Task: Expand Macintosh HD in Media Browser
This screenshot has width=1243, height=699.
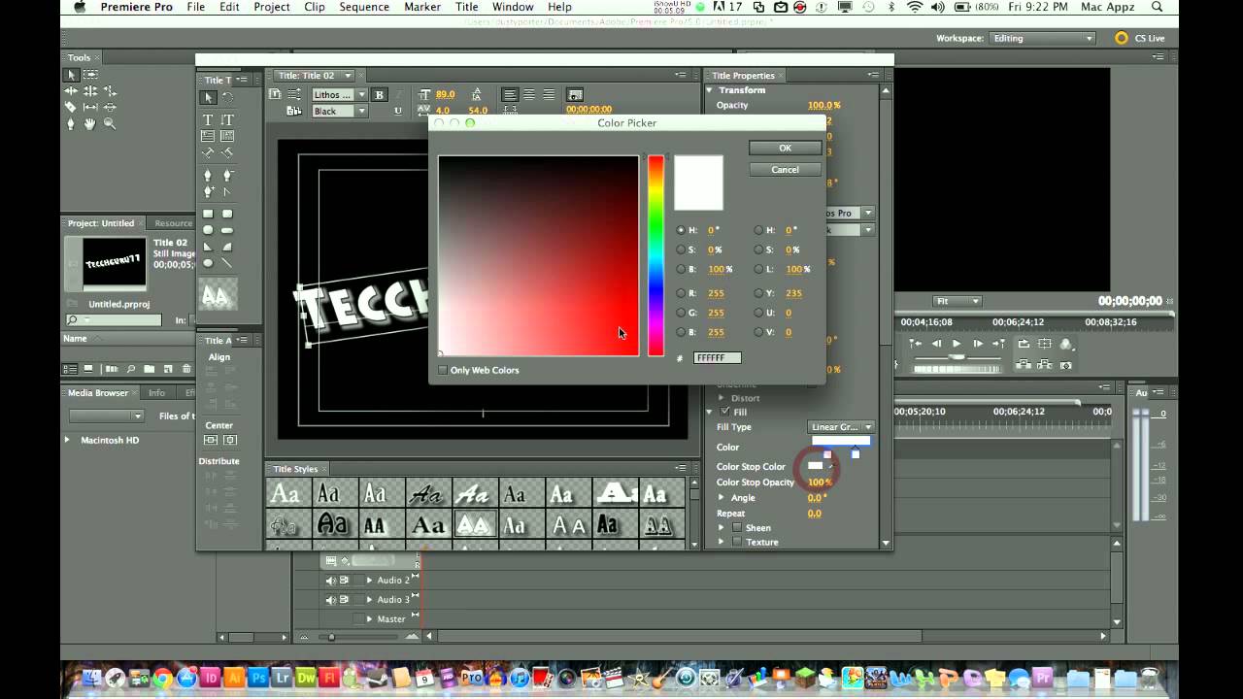Action: (x=67, y=440)
